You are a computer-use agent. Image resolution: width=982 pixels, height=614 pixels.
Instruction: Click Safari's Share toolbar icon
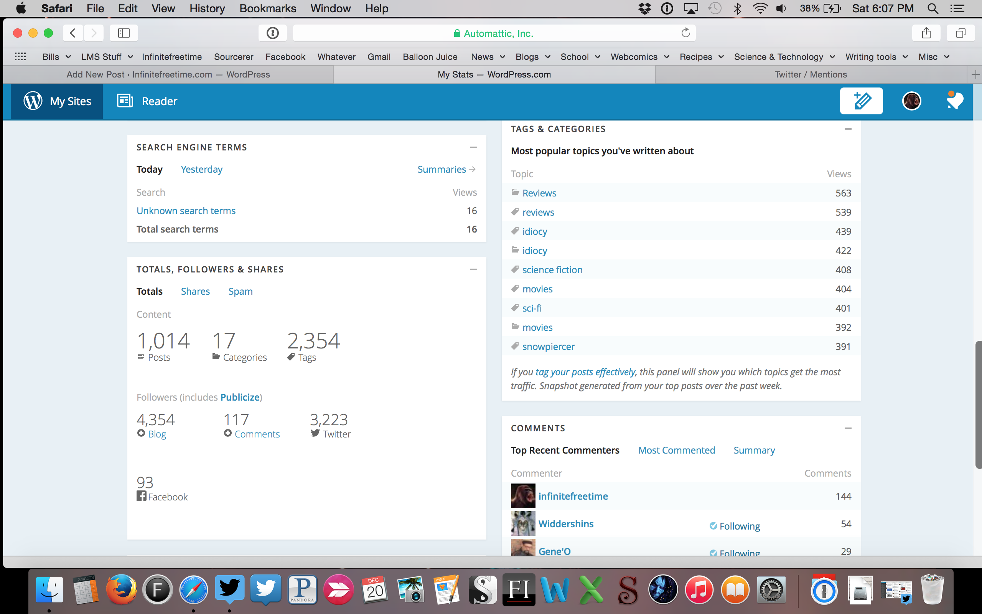[926, 33]
